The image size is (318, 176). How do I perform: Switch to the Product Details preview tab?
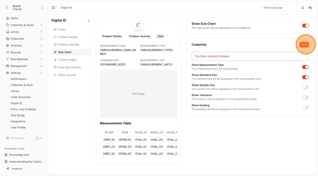112,36
